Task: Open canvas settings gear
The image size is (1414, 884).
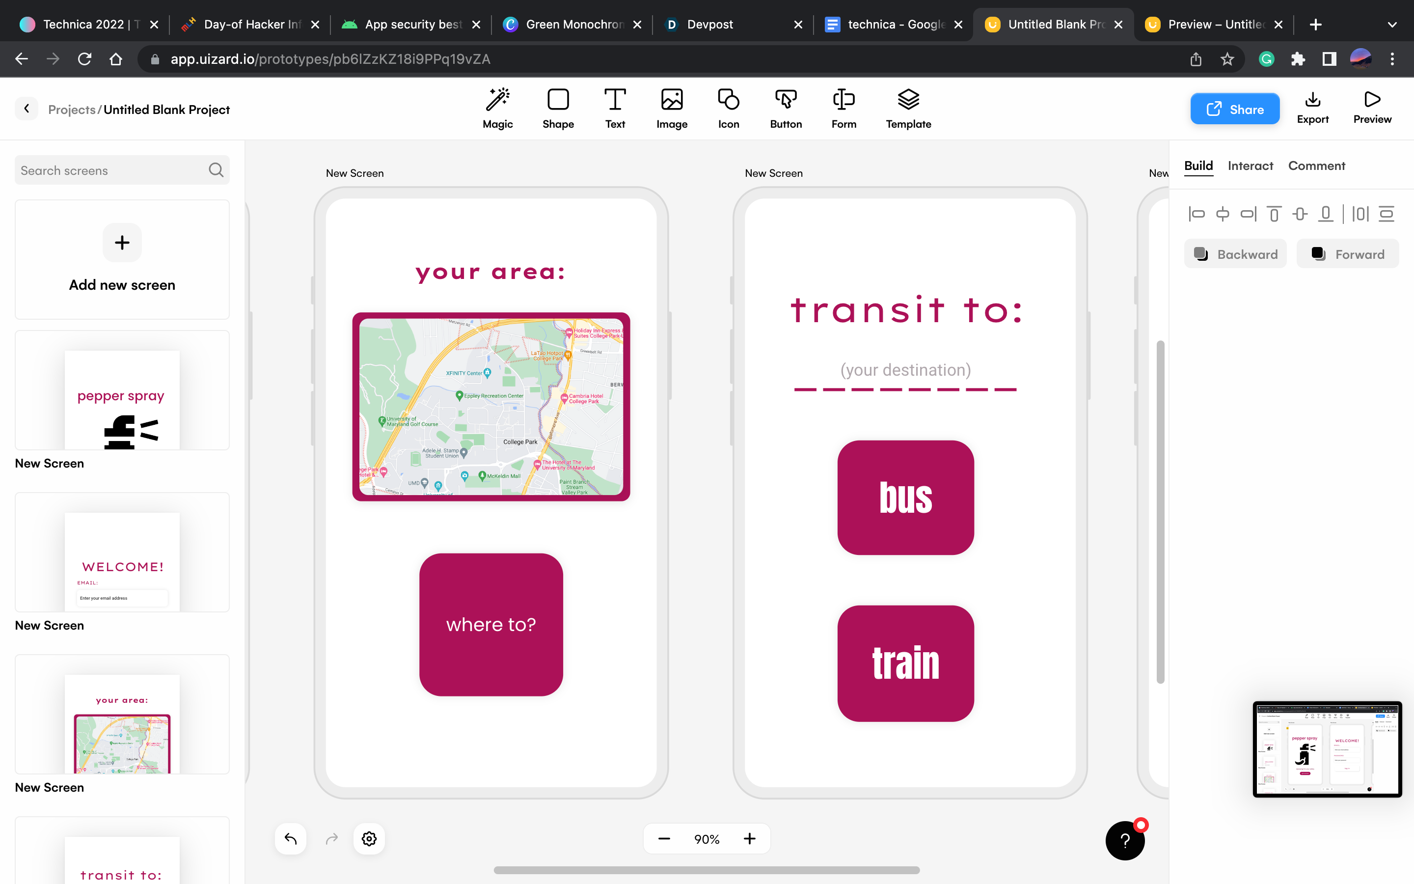Action: coord(369,838)
